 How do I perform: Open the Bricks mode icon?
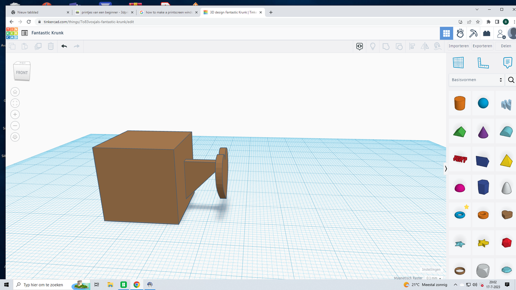tap(487, 33)
